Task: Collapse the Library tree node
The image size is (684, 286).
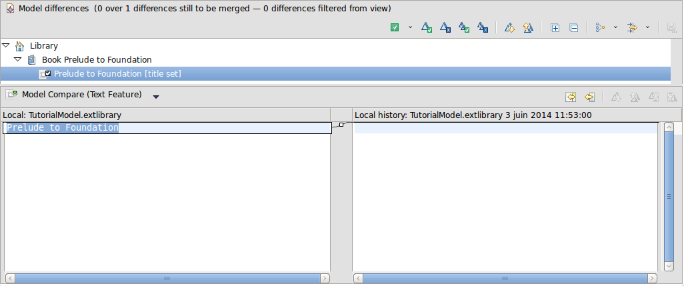Action: (6, 46)
